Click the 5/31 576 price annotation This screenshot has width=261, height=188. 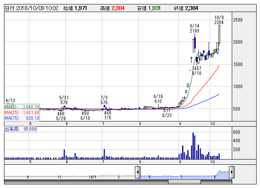point(63,100)
